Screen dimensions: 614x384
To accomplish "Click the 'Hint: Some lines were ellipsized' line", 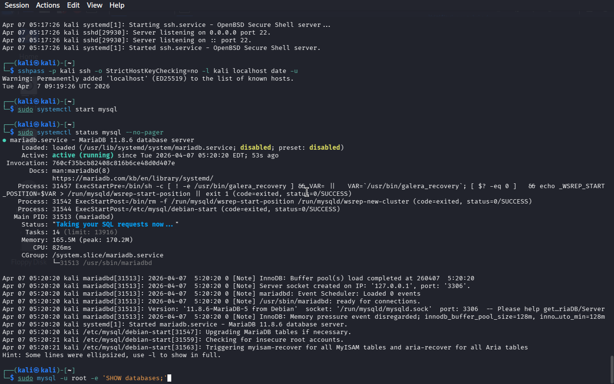I will pos(111,355).
